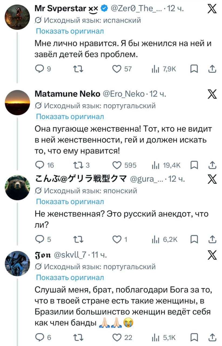
Task: Open Matamune Neko's profile name link
Action: 67,94
